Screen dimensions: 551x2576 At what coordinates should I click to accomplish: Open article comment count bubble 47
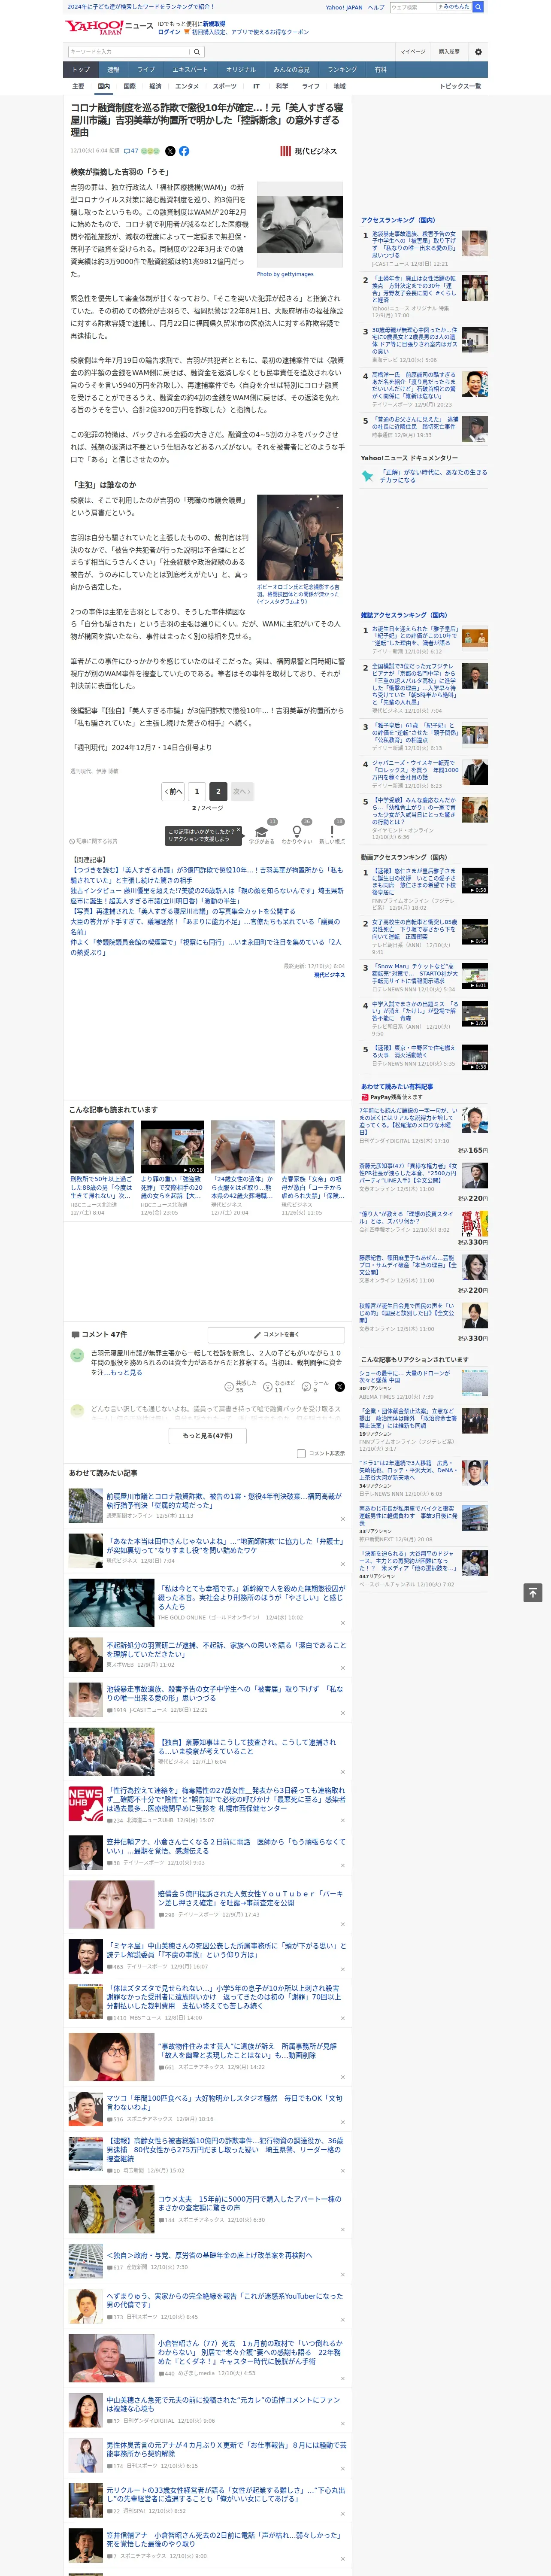click(x=130, y=151)
